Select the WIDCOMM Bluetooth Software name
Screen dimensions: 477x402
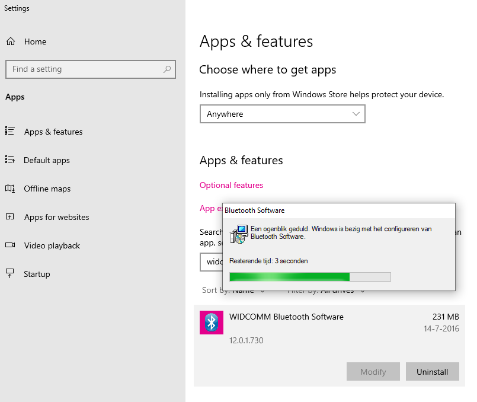[286, 317]
